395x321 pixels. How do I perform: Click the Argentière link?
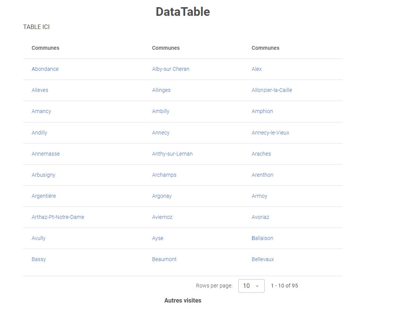click(x=44, y=196)
